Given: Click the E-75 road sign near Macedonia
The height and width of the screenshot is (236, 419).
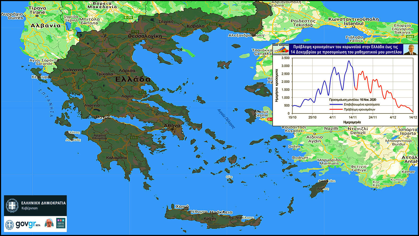Looking at the screenshot, I should pos(128,17).
